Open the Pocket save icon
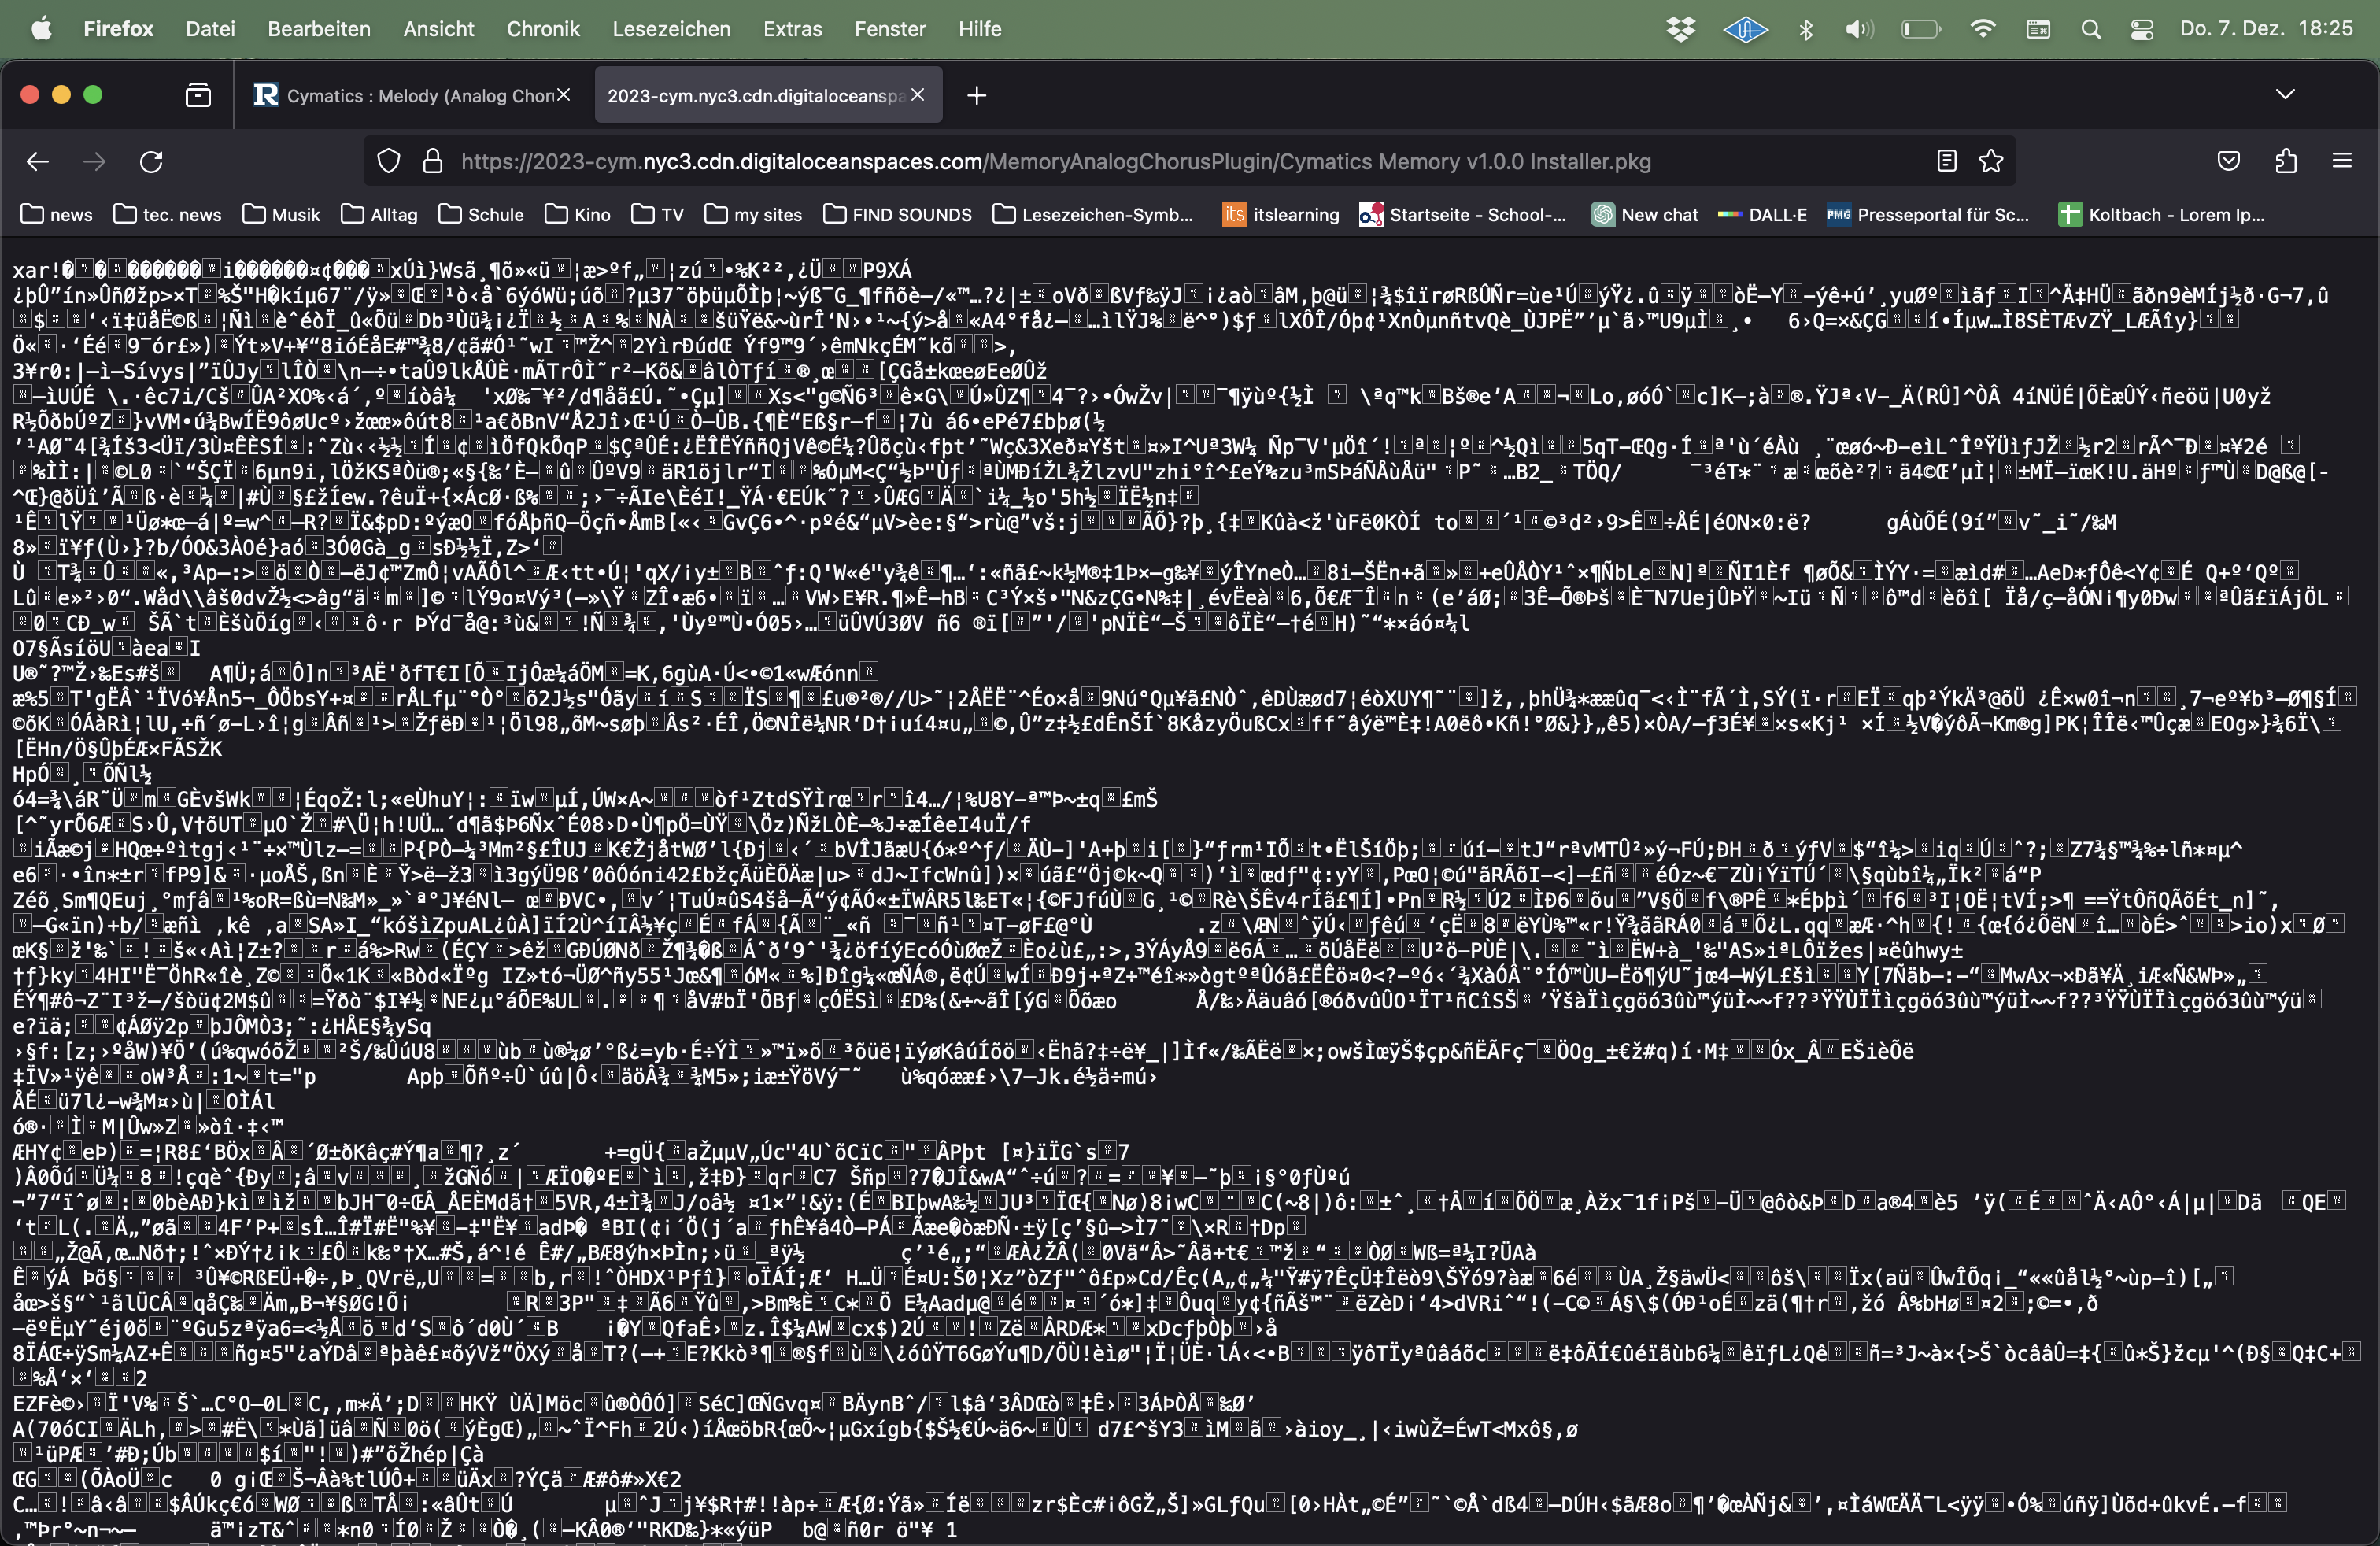The height and width of the screenshot is (1546, 2380). tap(2229, 161)
